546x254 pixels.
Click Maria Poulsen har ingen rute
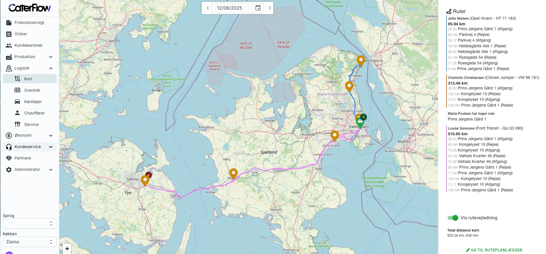(x=471, y=113)
